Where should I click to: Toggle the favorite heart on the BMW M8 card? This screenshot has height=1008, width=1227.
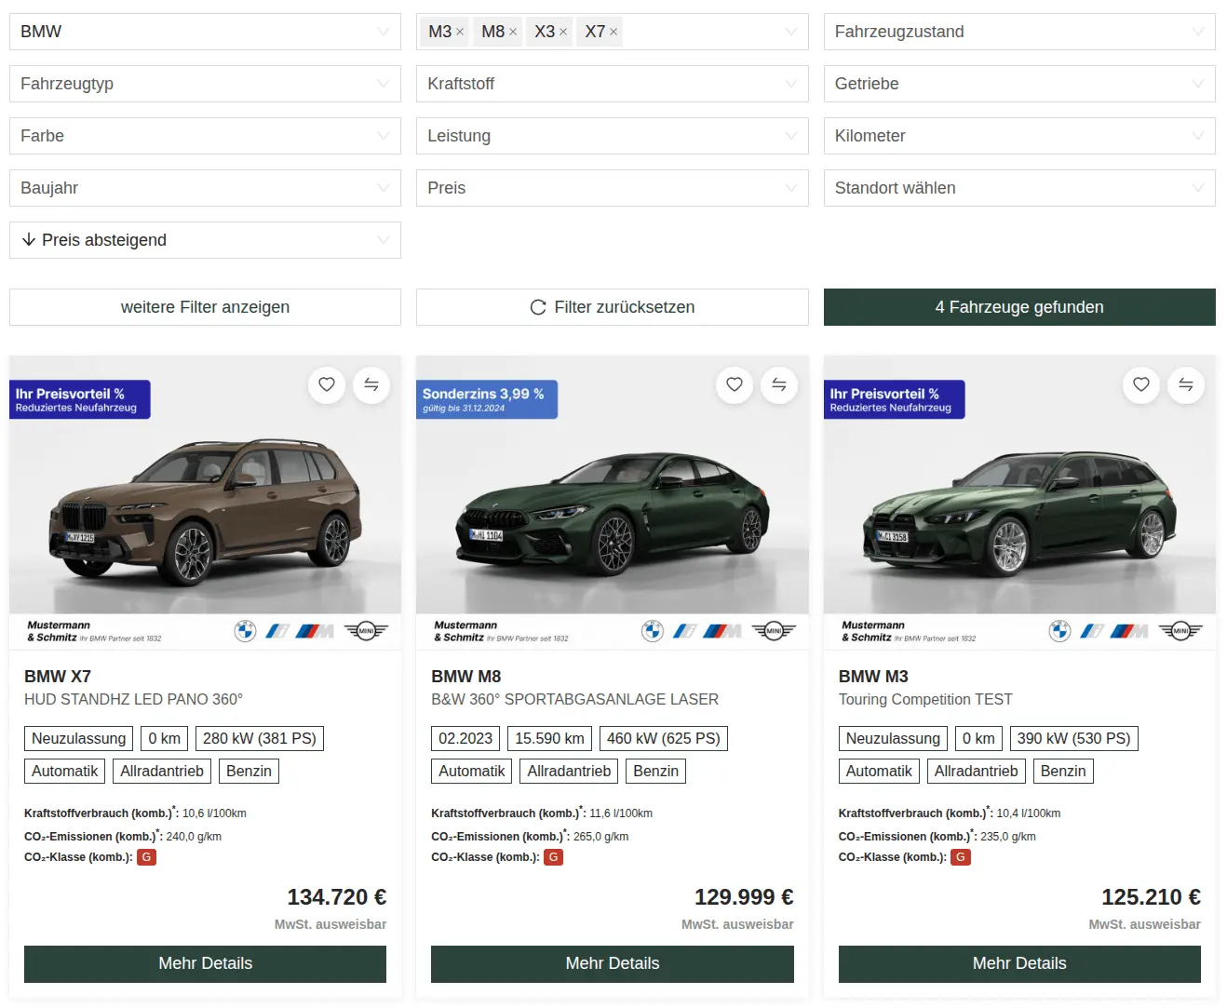coord(735,385)
